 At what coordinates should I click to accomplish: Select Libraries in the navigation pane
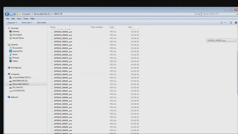coord(14,45)
